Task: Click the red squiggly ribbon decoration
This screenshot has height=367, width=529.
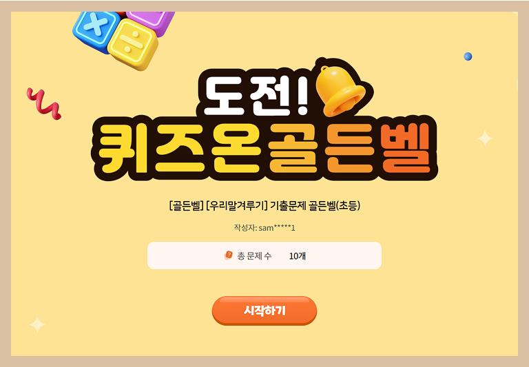Action: click(44, 103)
